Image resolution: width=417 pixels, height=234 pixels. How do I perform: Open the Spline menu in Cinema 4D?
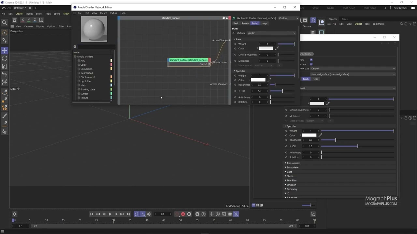57,14
